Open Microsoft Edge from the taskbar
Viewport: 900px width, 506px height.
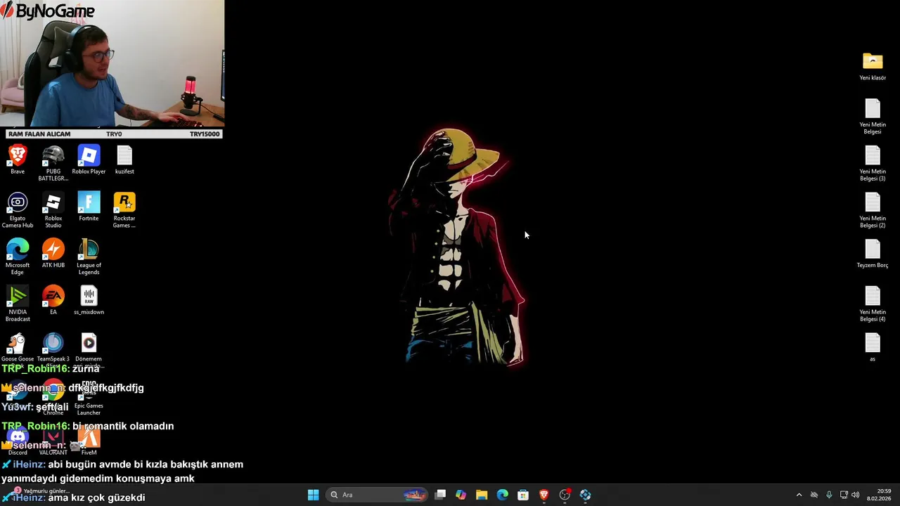click(502, 495)
